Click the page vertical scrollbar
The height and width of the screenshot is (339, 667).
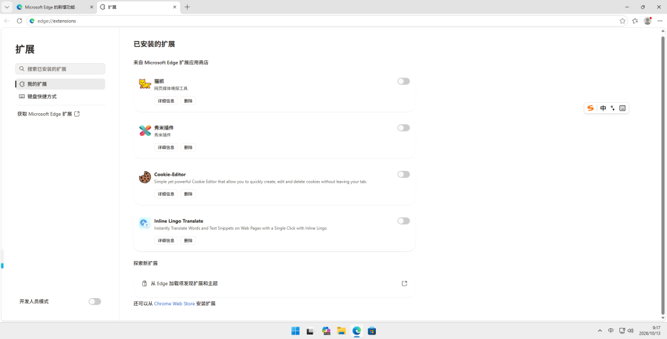coord(662,175)
